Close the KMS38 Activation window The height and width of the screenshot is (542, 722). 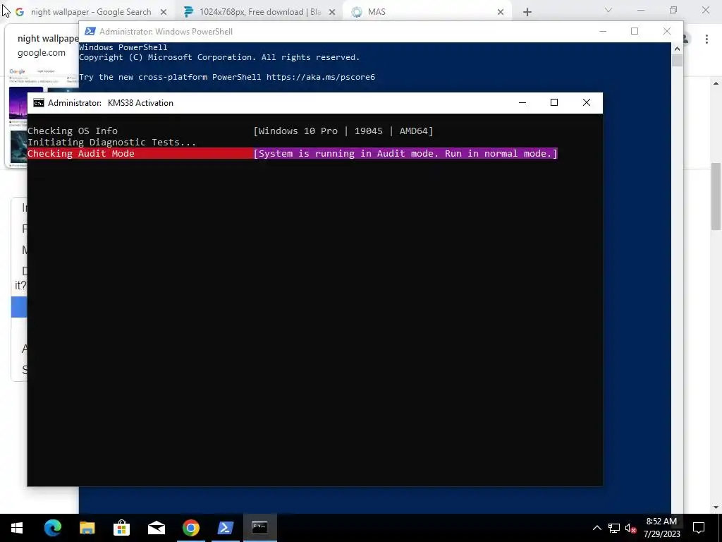coord(586,103)
